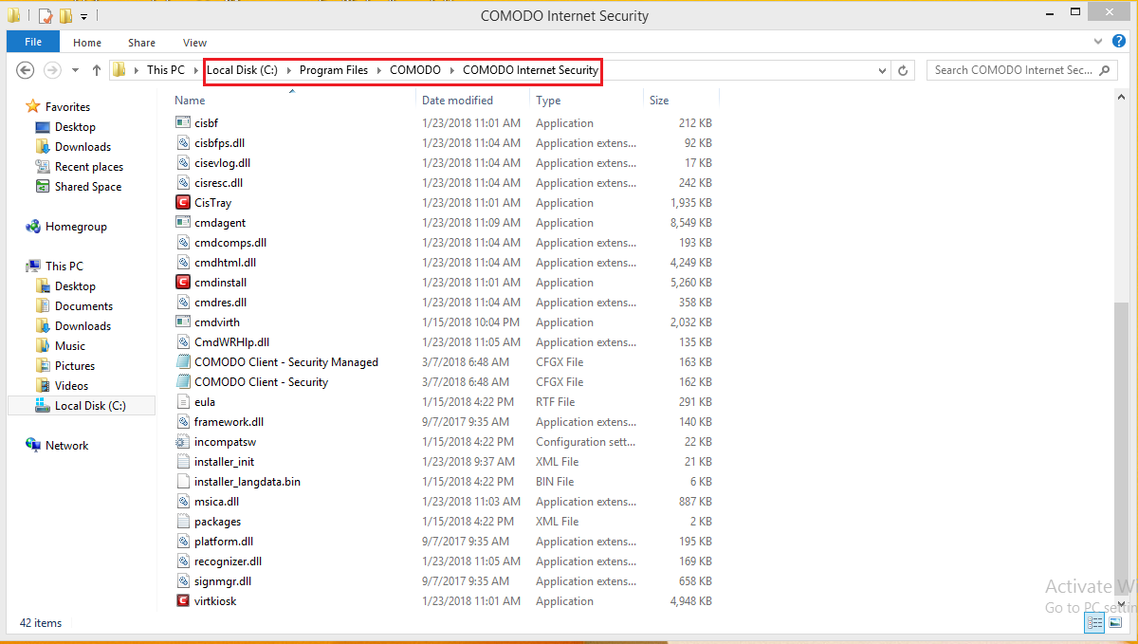Go to the COMODO folder in the address bar
The image size is (1138, 644).
pos(415,70)
